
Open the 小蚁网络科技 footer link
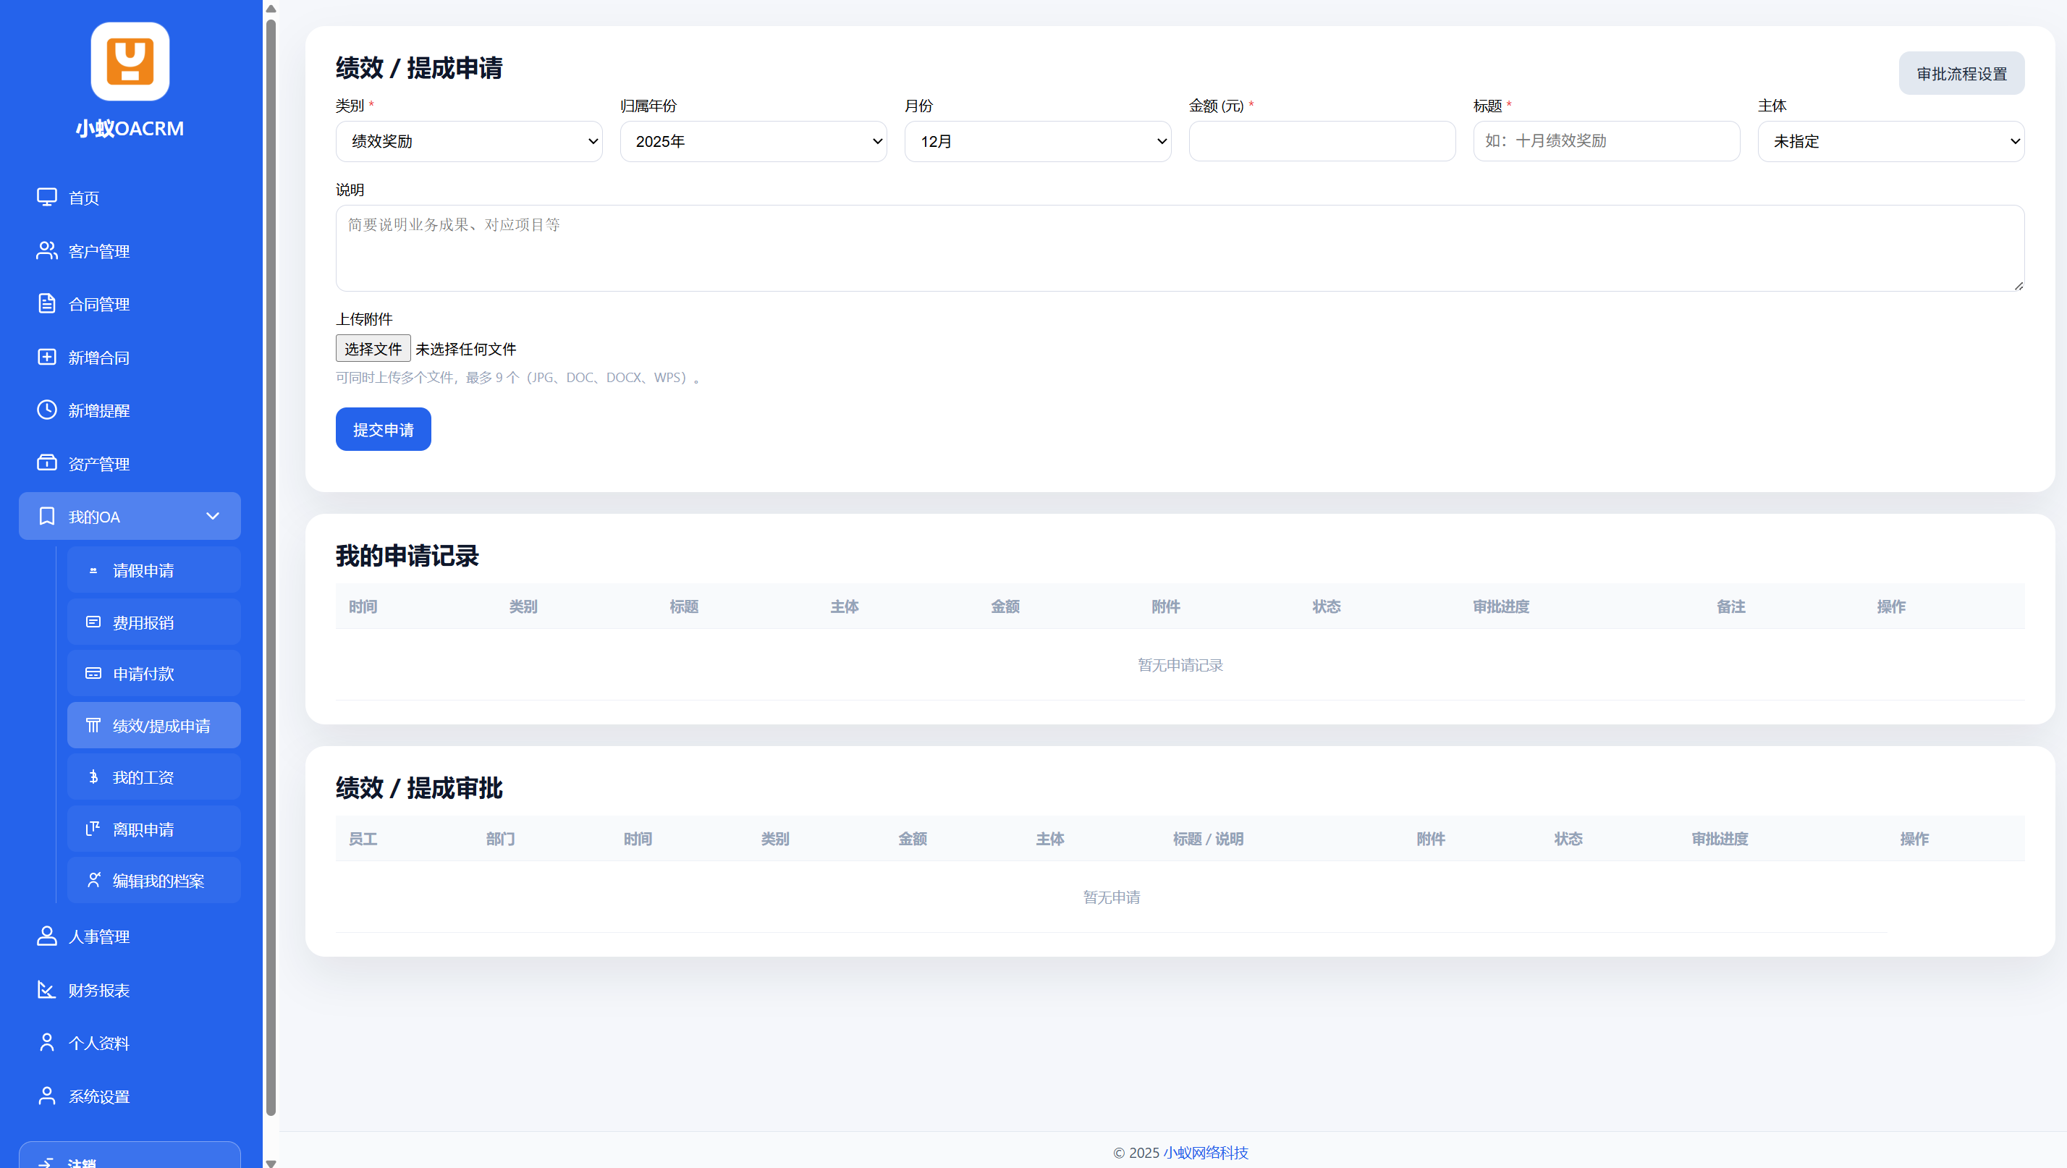point(1205,1152)
